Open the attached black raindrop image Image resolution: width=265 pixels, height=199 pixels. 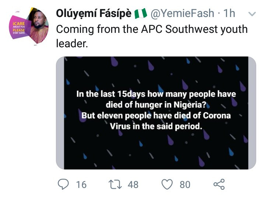coord(156,113)
